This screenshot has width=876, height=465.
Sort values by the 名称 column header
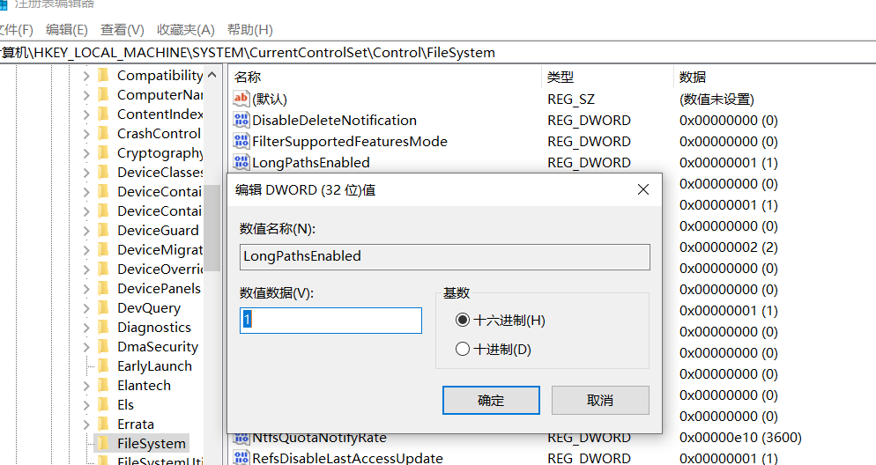(385, 77)
